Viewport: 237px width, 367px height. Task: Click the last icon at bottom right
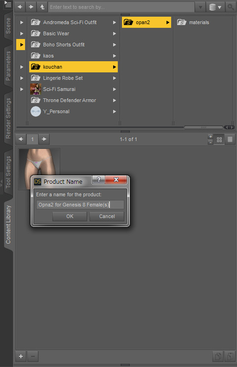point(230,356)
